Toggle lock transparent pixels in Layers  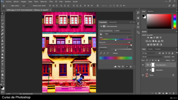click(x=147, y=60)
